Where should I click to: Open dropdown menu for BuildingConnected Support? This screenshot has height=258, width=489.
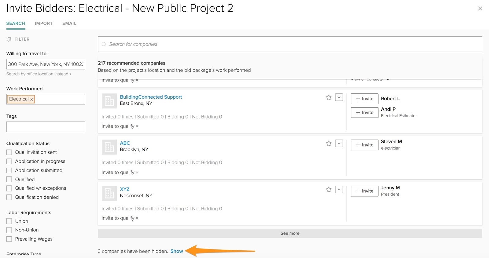click(339, 97)
